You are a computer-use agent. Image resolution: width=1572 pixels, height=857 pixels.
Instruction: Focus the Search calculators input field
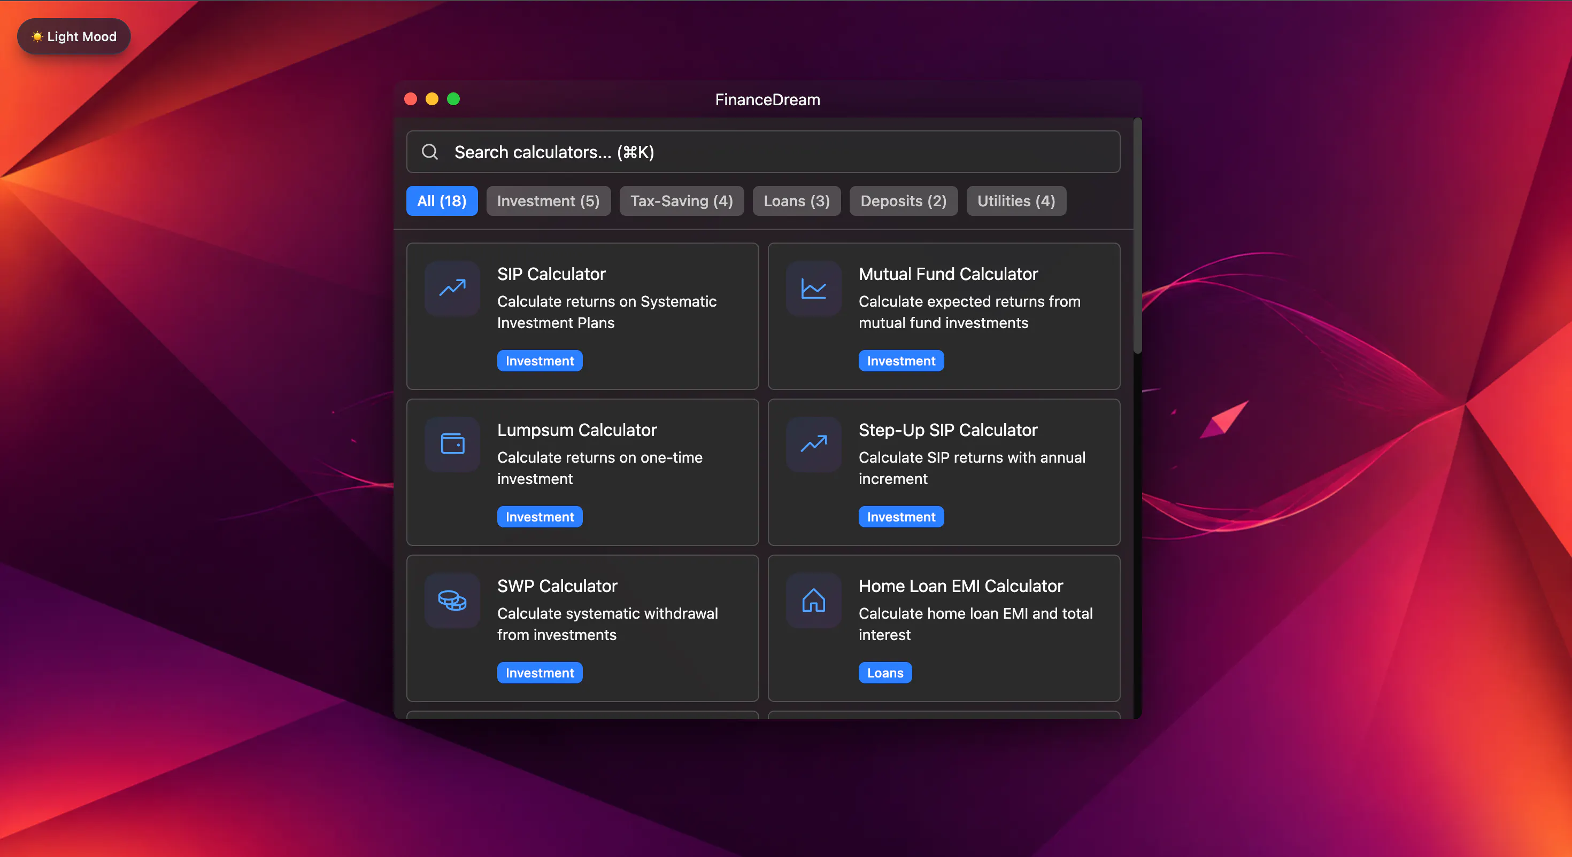click(763, 152)
